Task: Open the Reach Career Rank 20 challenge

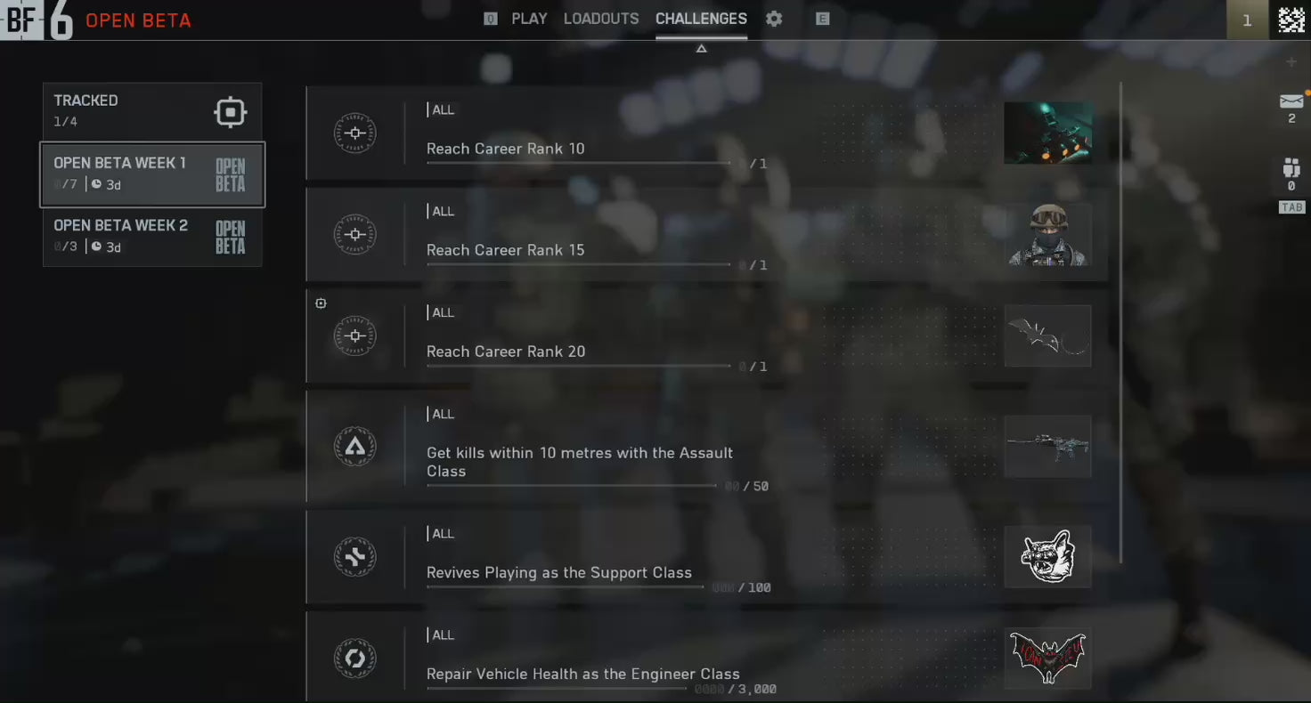Action: 707,336
